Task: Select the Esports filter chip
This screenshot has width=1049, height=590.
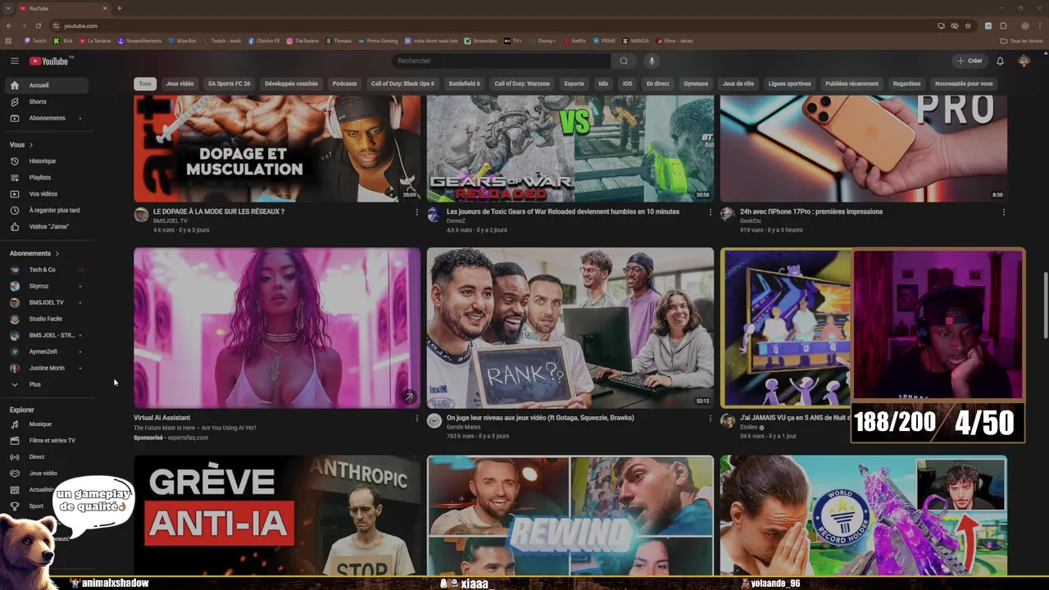Action: pyautogui.click(x=574, y=84)
